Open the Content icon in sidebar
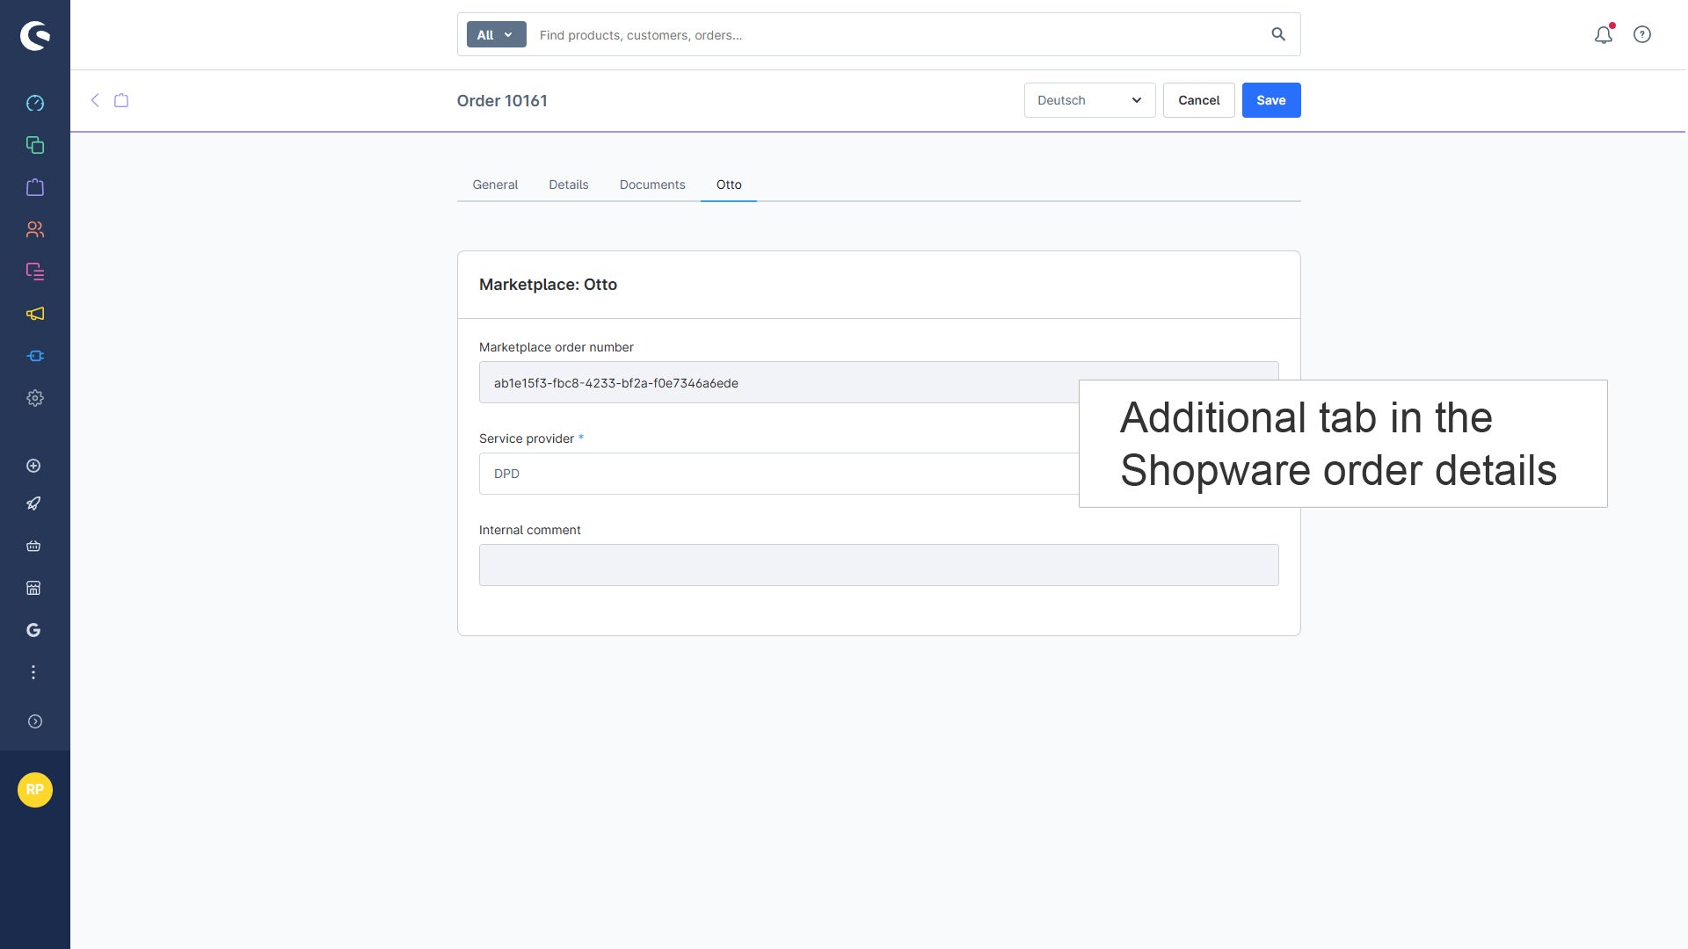The image size is (1688, 949). coord(35,272)
